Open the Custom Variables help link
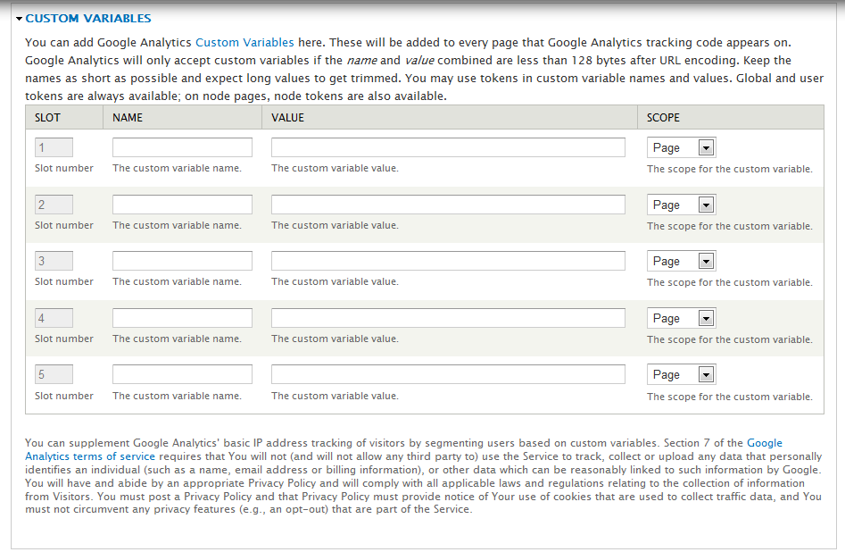 tap(244, 42)
